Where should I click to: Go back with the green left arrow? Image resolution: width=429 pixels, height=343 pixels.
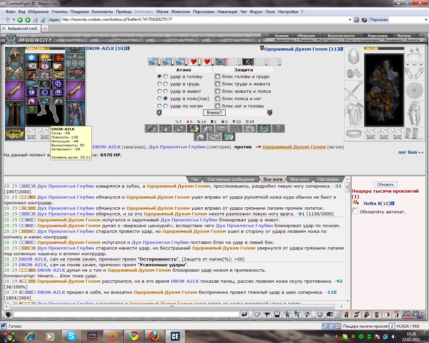(20, 20)
